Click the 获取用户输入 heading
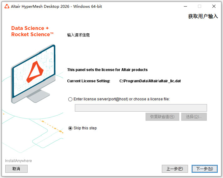Image resolution: width=223 pixels, height=178 pixels. coord(203,16)
